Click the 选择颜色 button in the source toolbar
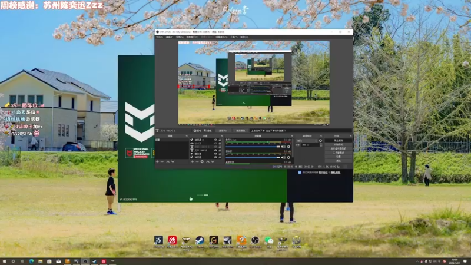Screen dimensions: 471x265 coord(241,131)
